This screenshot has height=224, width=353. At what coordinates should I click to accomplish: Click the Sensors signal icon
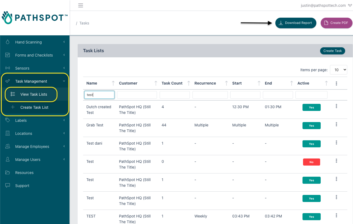(x=8, y=68)
